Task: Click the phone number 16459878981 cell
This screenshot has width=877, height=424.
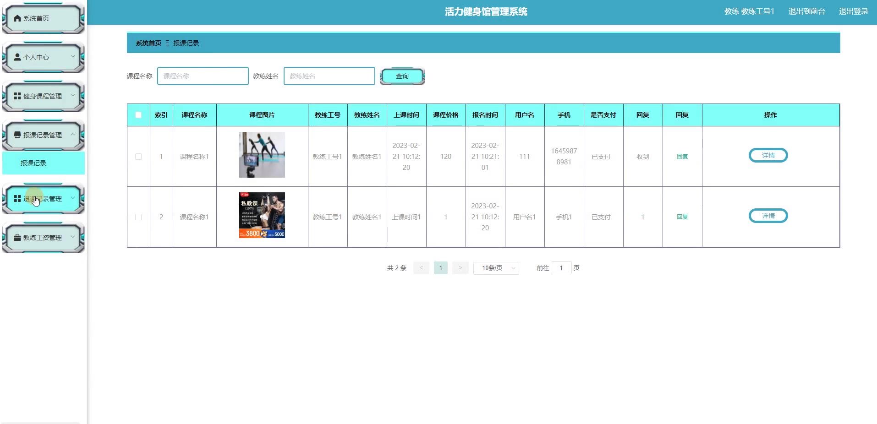Action: 564,157
